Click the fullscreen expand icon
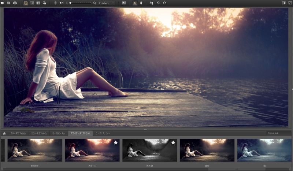Screen dimensions: 293x171 [290, 3]
